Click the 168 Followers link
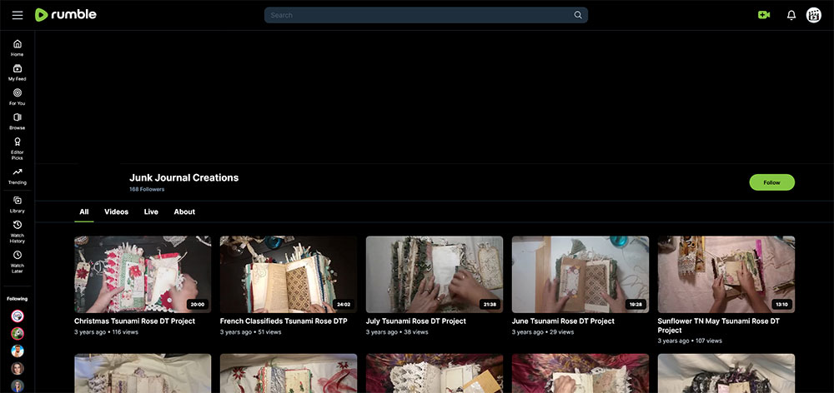Image resolution: width=834 pixels, height=393 pixels. pyautogui.click(x=147, y=190)
